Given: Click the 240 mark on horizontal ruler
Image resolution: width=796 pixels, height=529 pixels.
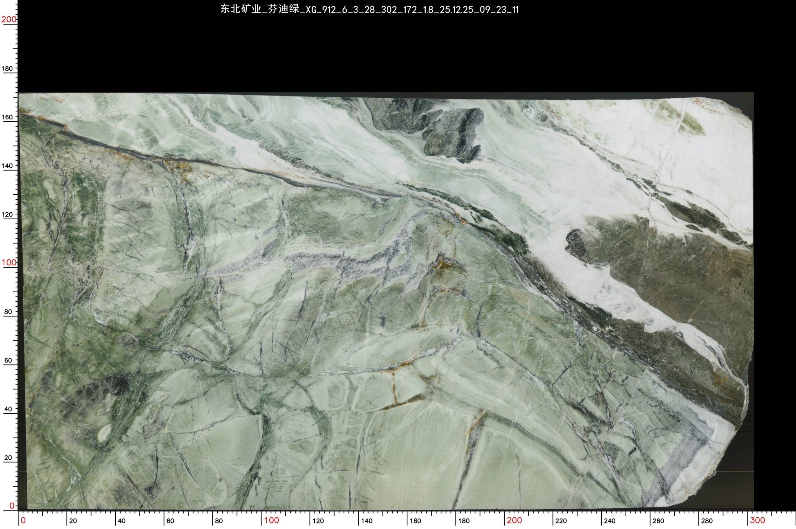Looking at the screenshot, I should click(x=610, y=521).
